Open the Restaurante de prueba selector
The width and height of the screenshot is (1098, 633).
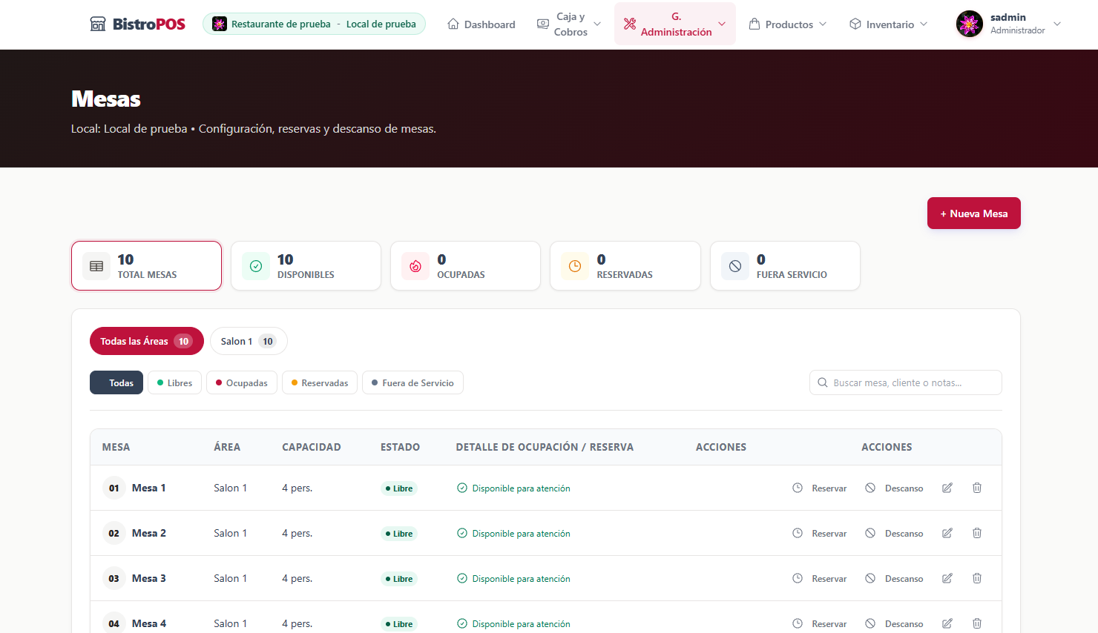(314, 24)
